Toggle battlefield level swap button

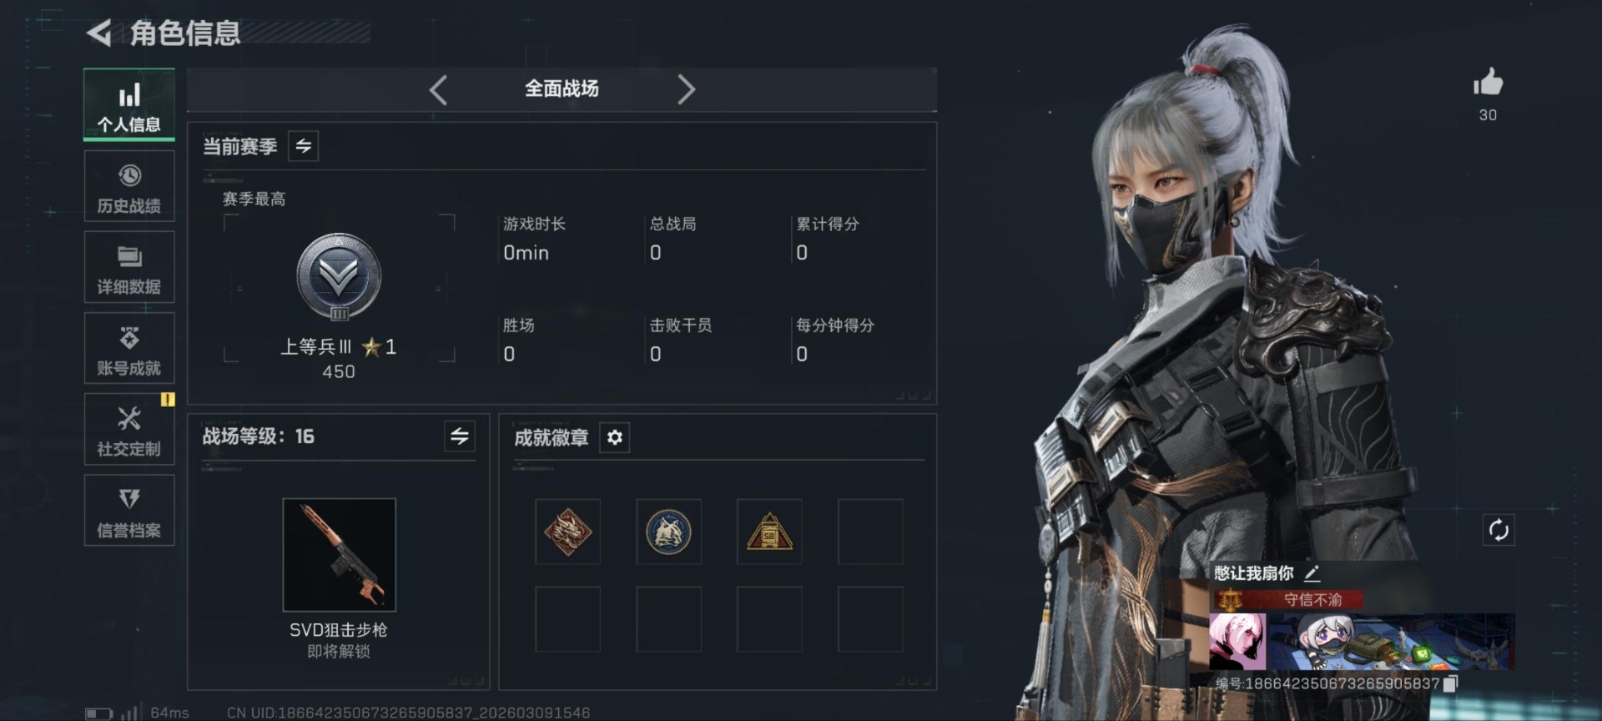click(460, 436)
